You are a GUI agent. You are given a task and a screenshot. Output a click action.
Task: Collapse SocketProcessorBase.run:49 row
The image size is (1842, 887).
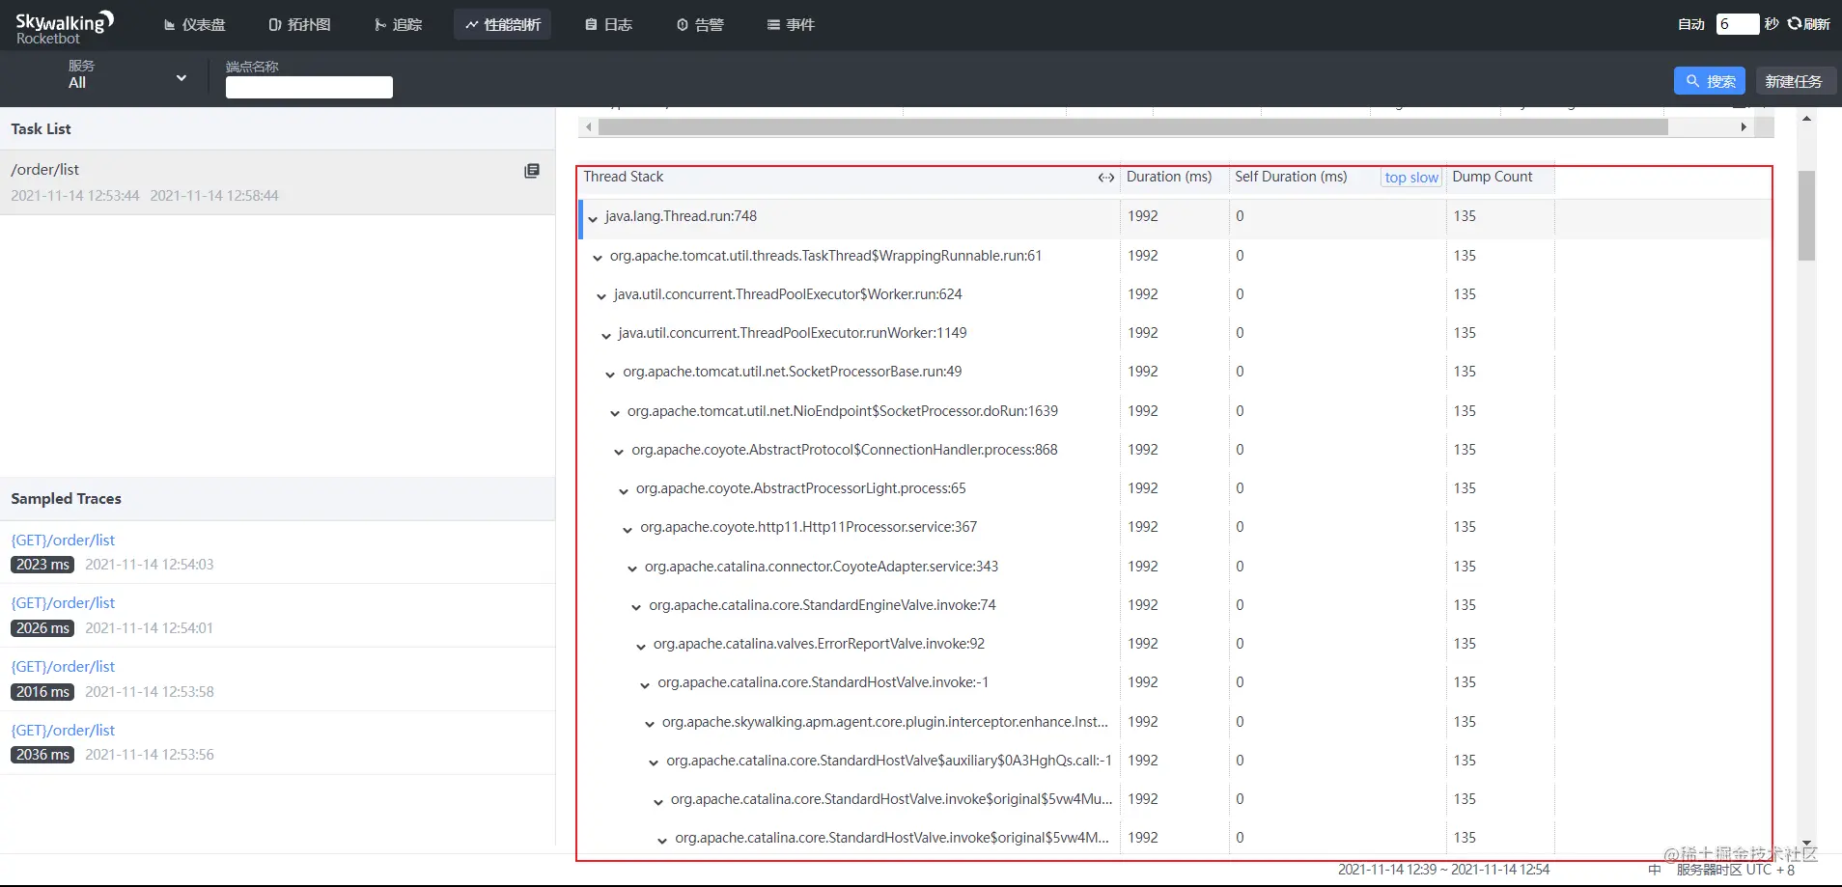tap(610, 374)
